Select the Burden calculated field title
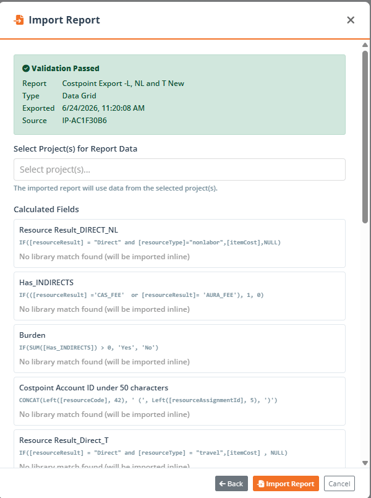Screen dimensions: 371x498 click(x=32, y=335)
